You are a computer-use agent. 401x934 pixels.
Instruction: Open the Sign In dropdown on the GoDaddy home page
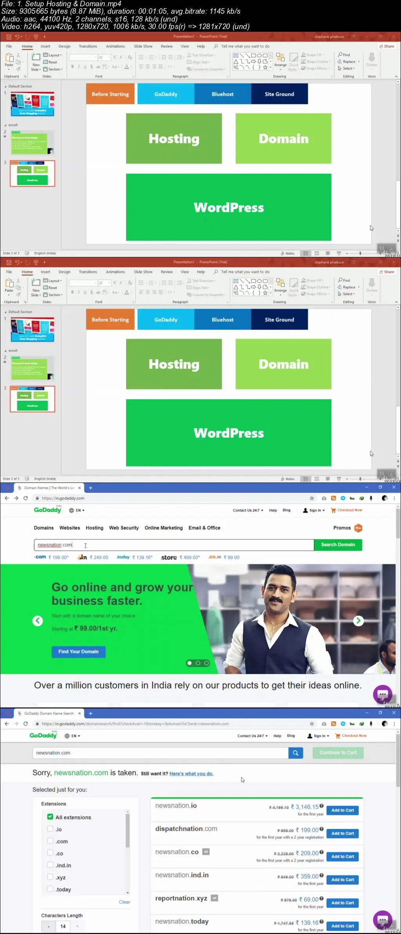(x=314, y=510)
